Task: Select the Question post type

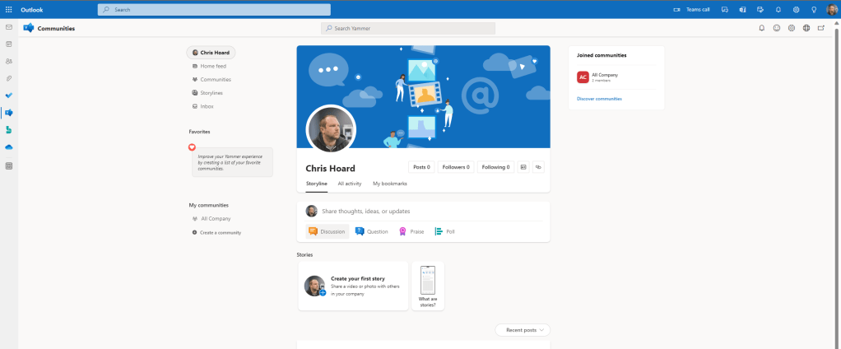Action: pyautogui.click(x=372, y=231)
